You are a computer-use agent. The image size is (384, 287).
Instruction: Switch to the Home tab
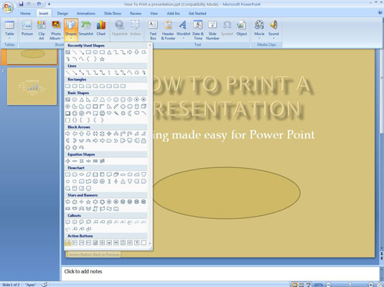(x=25, y=14)
